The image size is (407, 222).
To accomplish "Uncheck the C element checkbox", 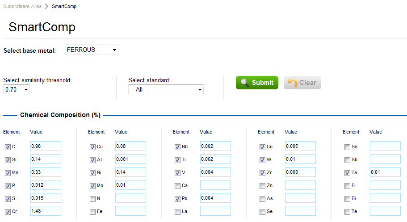I will tap(8, 147).
